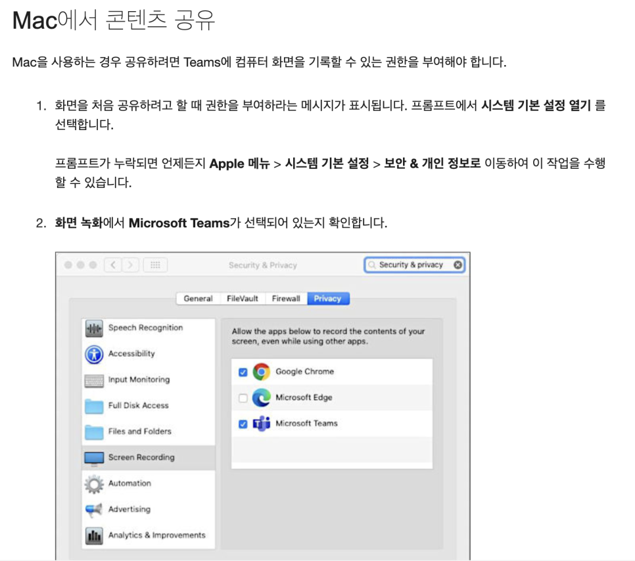The image size is (635, 561).
Task: Click the Analytics & Improvements chart icon
Action: [94, 536]
